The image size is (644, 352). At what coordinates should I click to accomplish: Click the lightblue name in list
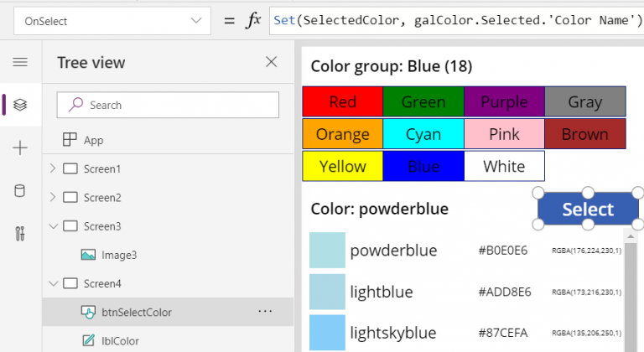pyautogui.click(x=382, y=292)
